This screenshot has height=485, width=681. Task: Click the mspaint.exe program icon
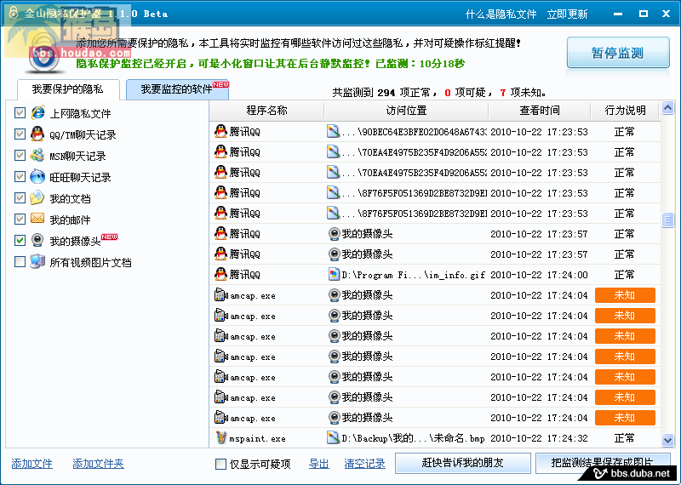[x=221, y=437]
